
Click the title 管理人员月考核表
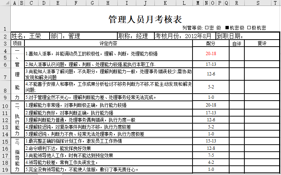pyautogui.click(x=145, y=18)
